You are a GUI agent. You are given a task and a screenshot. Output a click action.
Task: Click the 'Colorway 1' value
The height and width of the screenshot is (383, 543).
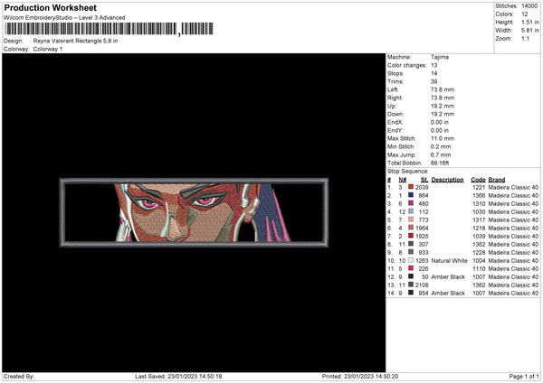pos(48,49)
